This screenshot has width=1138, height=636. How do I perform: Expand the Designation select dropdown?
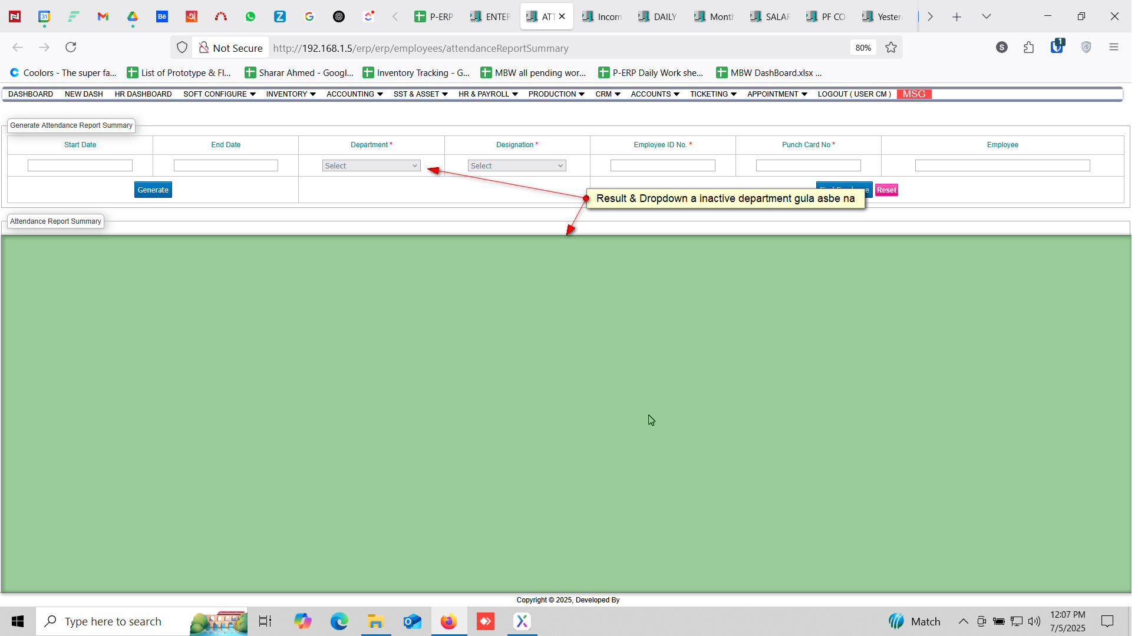[517, 166]
